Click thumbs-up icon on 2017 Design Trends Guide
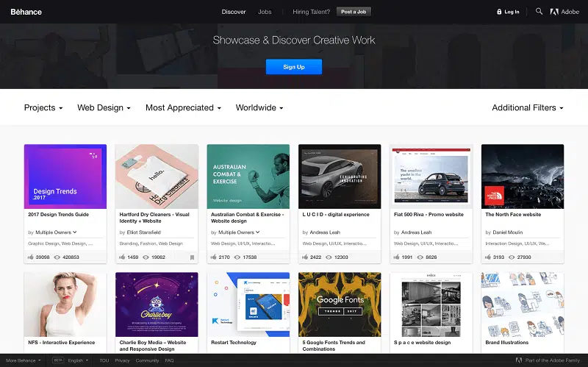 tap(31, 257)
